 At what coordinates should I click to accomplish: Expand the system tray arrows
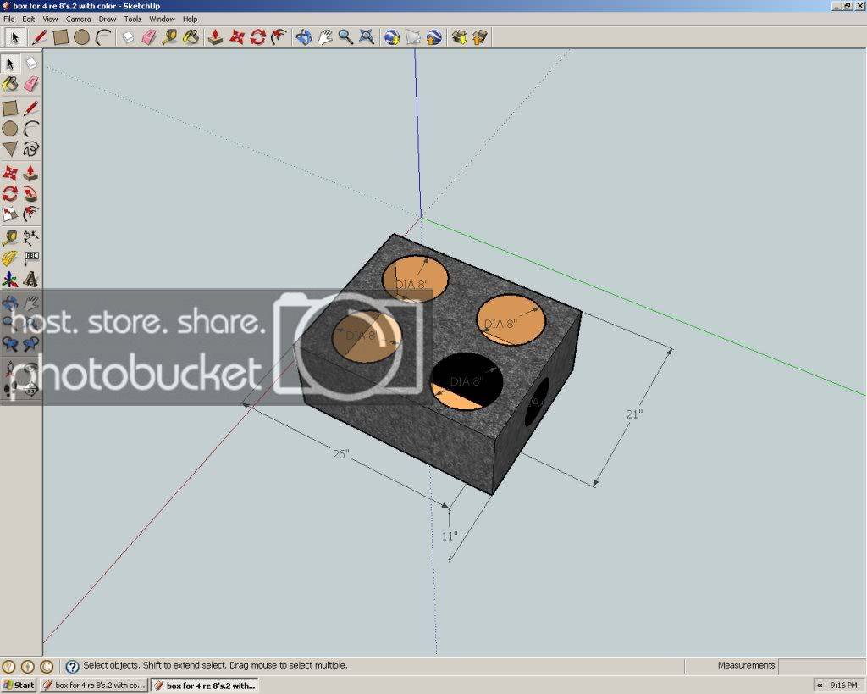[820, 686]
